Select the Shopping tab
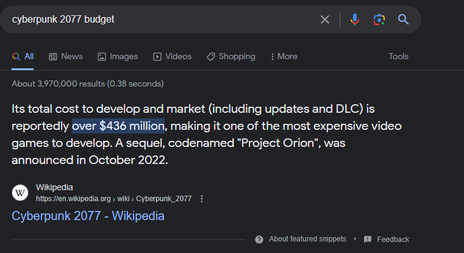 point(230,56)
